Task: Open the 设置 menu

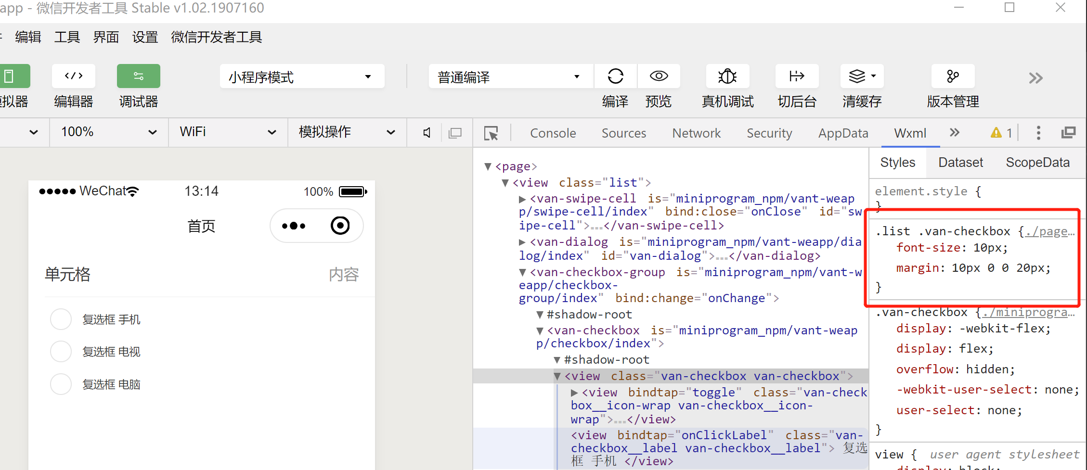Action: (144, 37)
